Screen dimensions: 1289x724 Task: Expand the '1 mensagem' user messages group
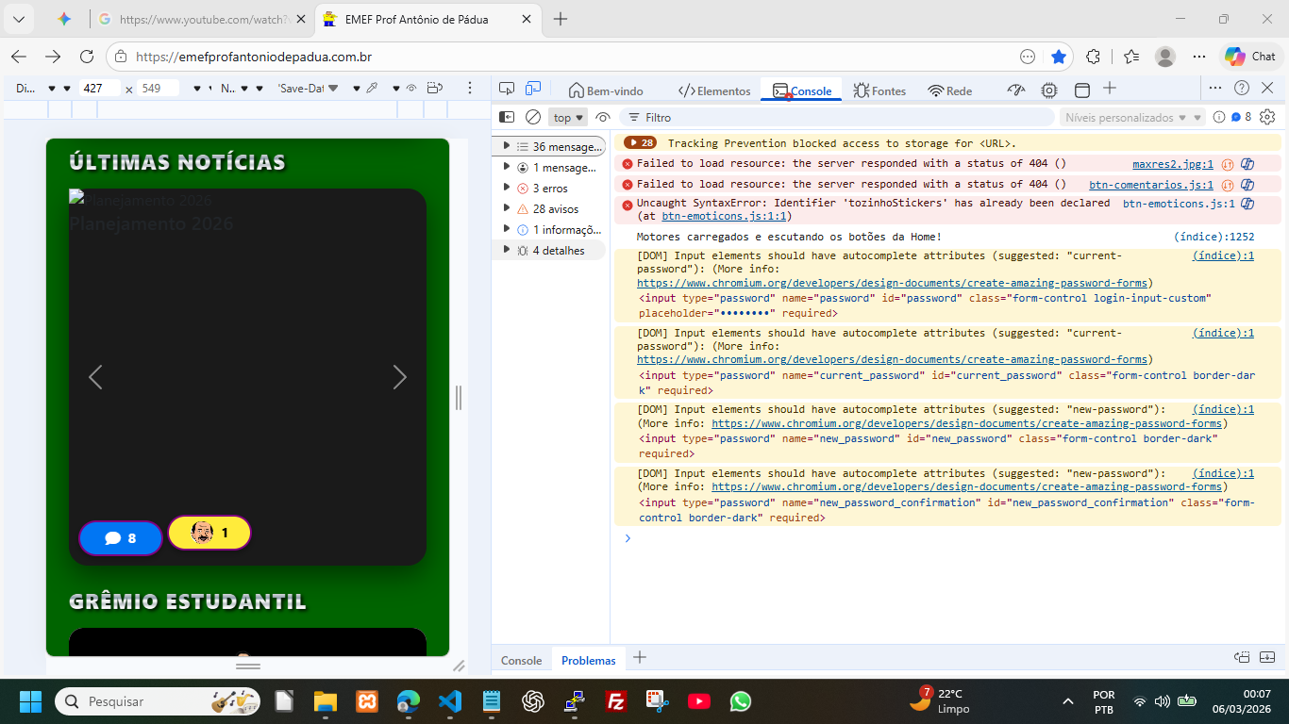507,167
